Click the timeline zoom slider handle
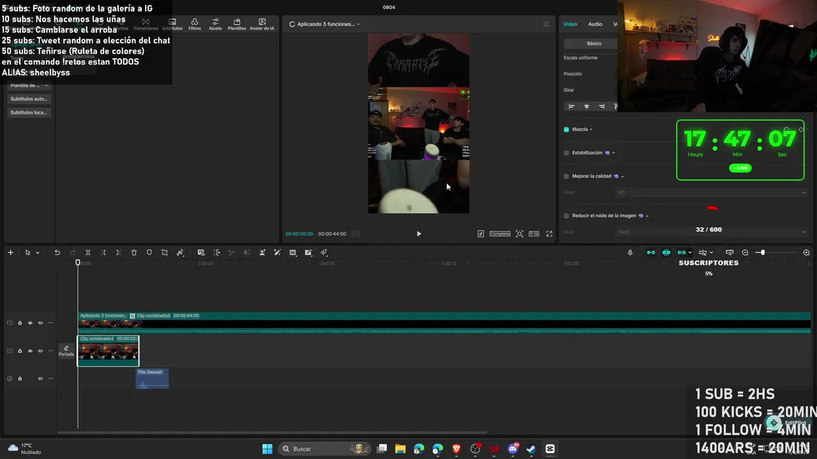The width and height of the screenshot is (817, 459). [x=762, y=252]
